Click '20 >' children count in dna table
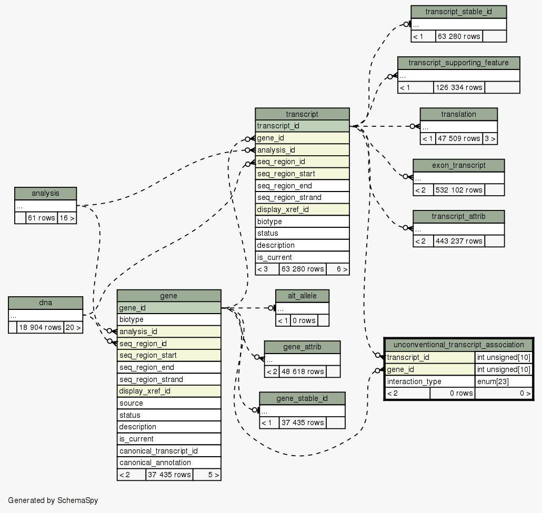The image size is (542, 513). (x=73, y=327)
